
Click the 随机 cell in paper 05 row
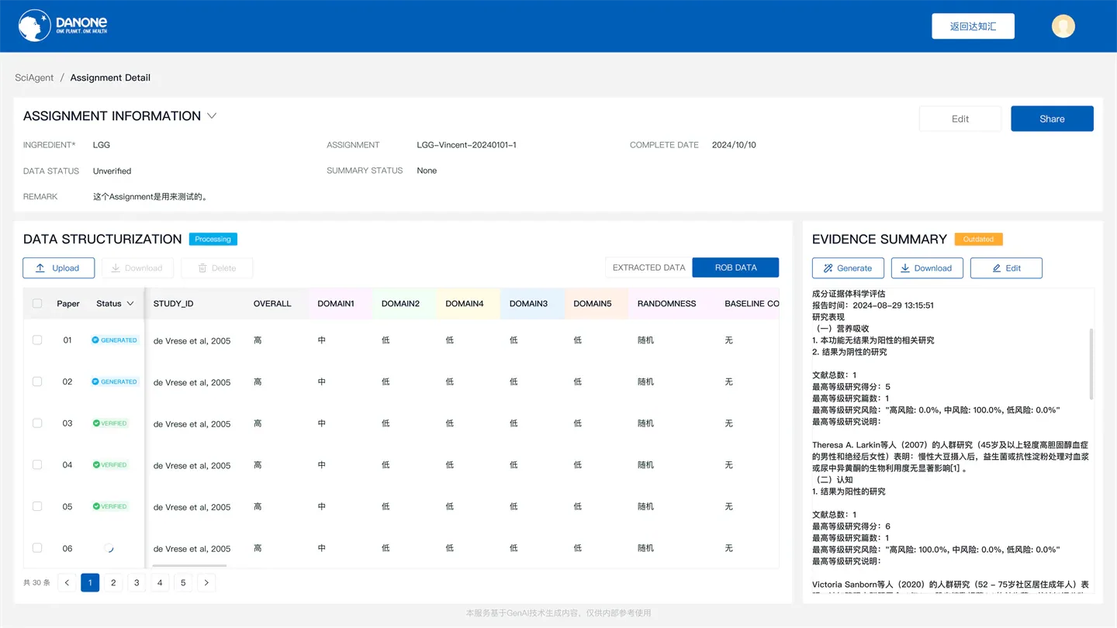click(645, 506)
